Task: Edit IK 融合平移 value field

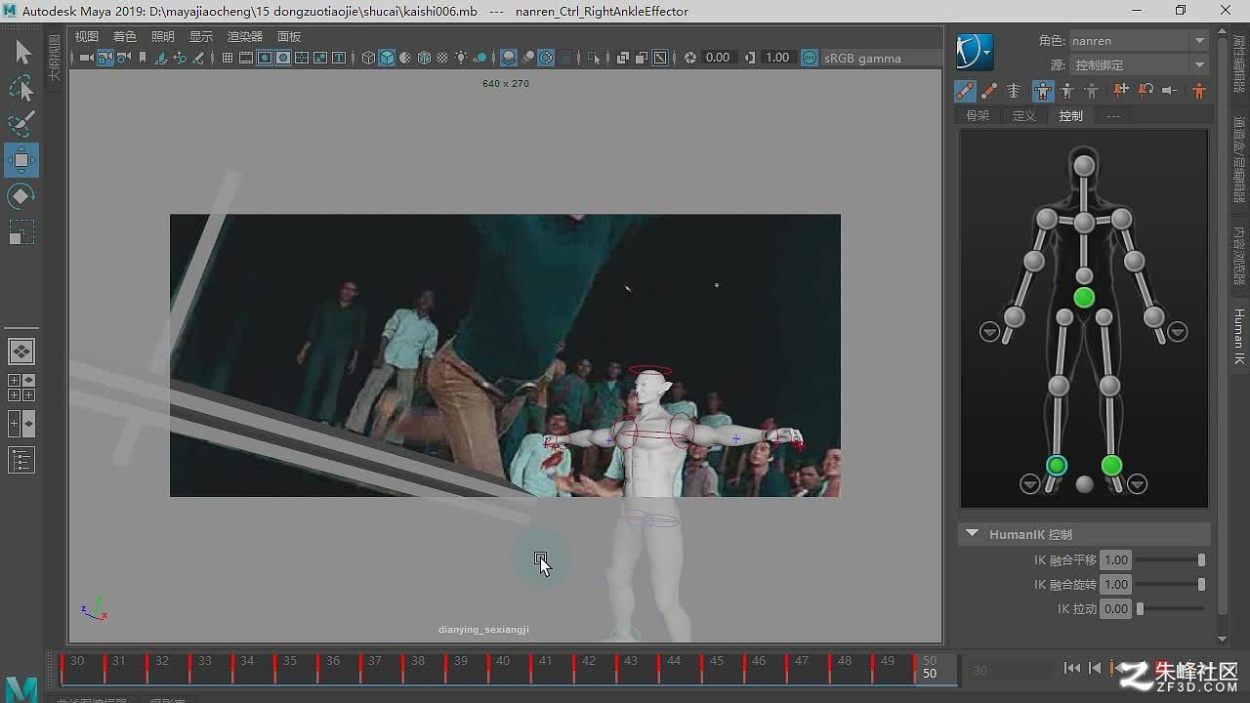Action: (x=1115, y=560)
